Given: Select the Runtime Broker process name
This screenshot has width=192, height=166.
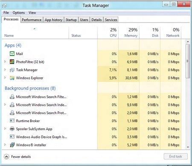Looking at the screenshot, I should pos(28,121).
